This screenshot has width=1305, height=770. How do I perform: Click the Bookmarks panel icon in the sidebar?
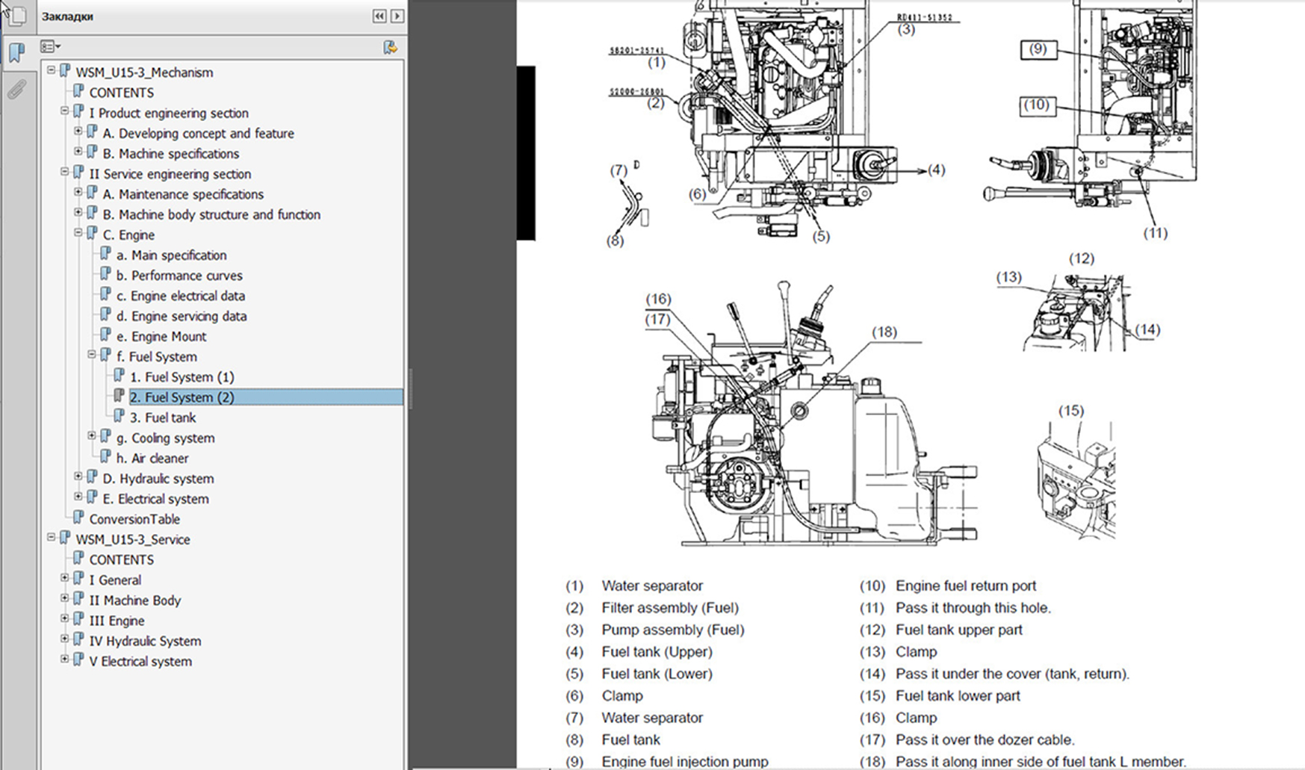pos(16,52)
